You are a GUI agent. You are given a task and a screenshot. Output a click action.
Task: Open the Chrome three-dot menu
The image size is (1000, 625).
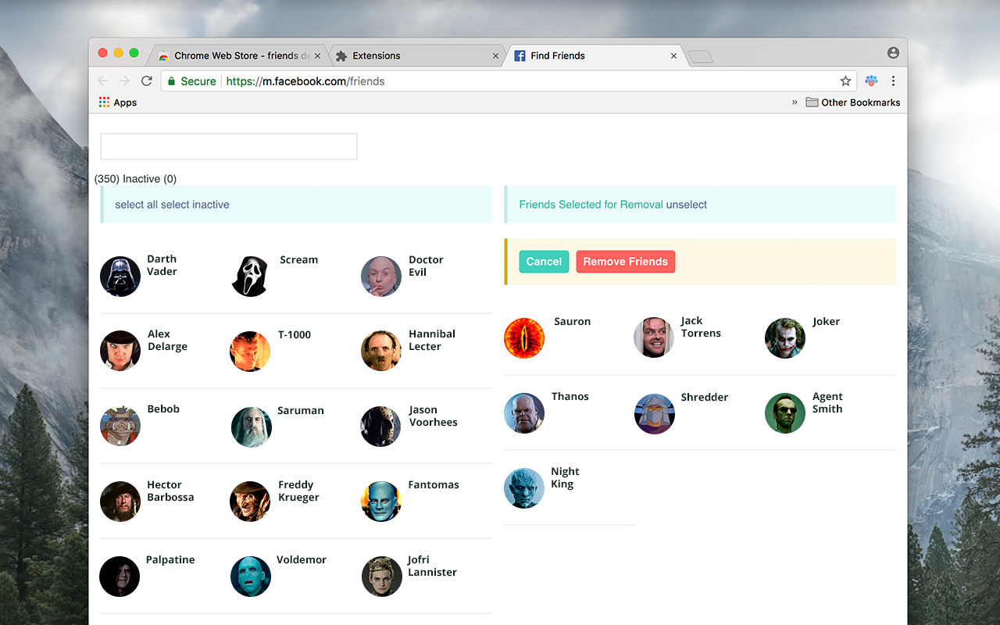tap(893, 81)
